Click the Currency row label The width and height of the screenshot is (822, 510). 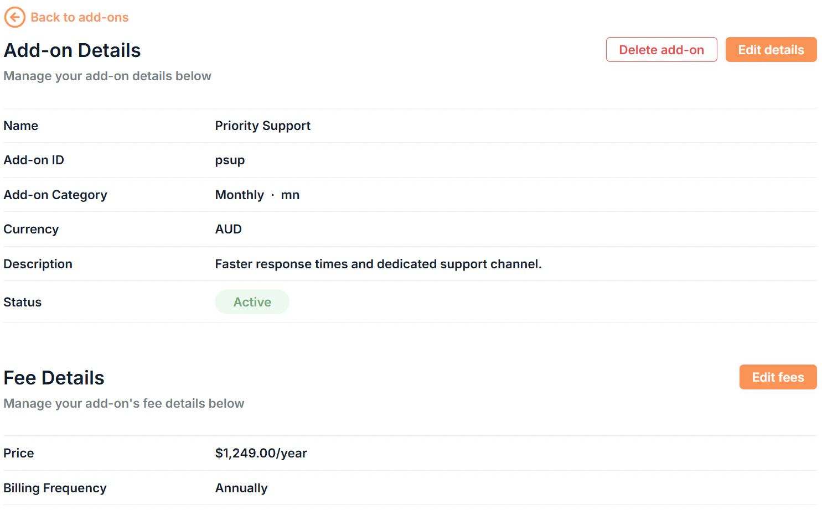click(31, 229)
